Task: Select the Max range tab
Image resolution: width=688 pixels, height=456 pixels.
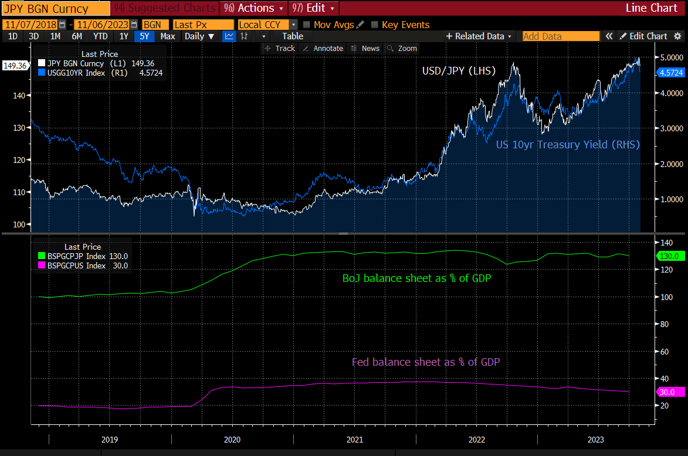Action: [168, 36]
